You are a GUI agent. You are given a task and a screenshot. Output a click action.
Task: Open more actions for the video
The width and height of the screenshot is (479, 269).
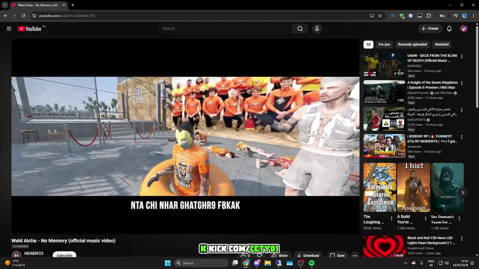pos(355,256)
